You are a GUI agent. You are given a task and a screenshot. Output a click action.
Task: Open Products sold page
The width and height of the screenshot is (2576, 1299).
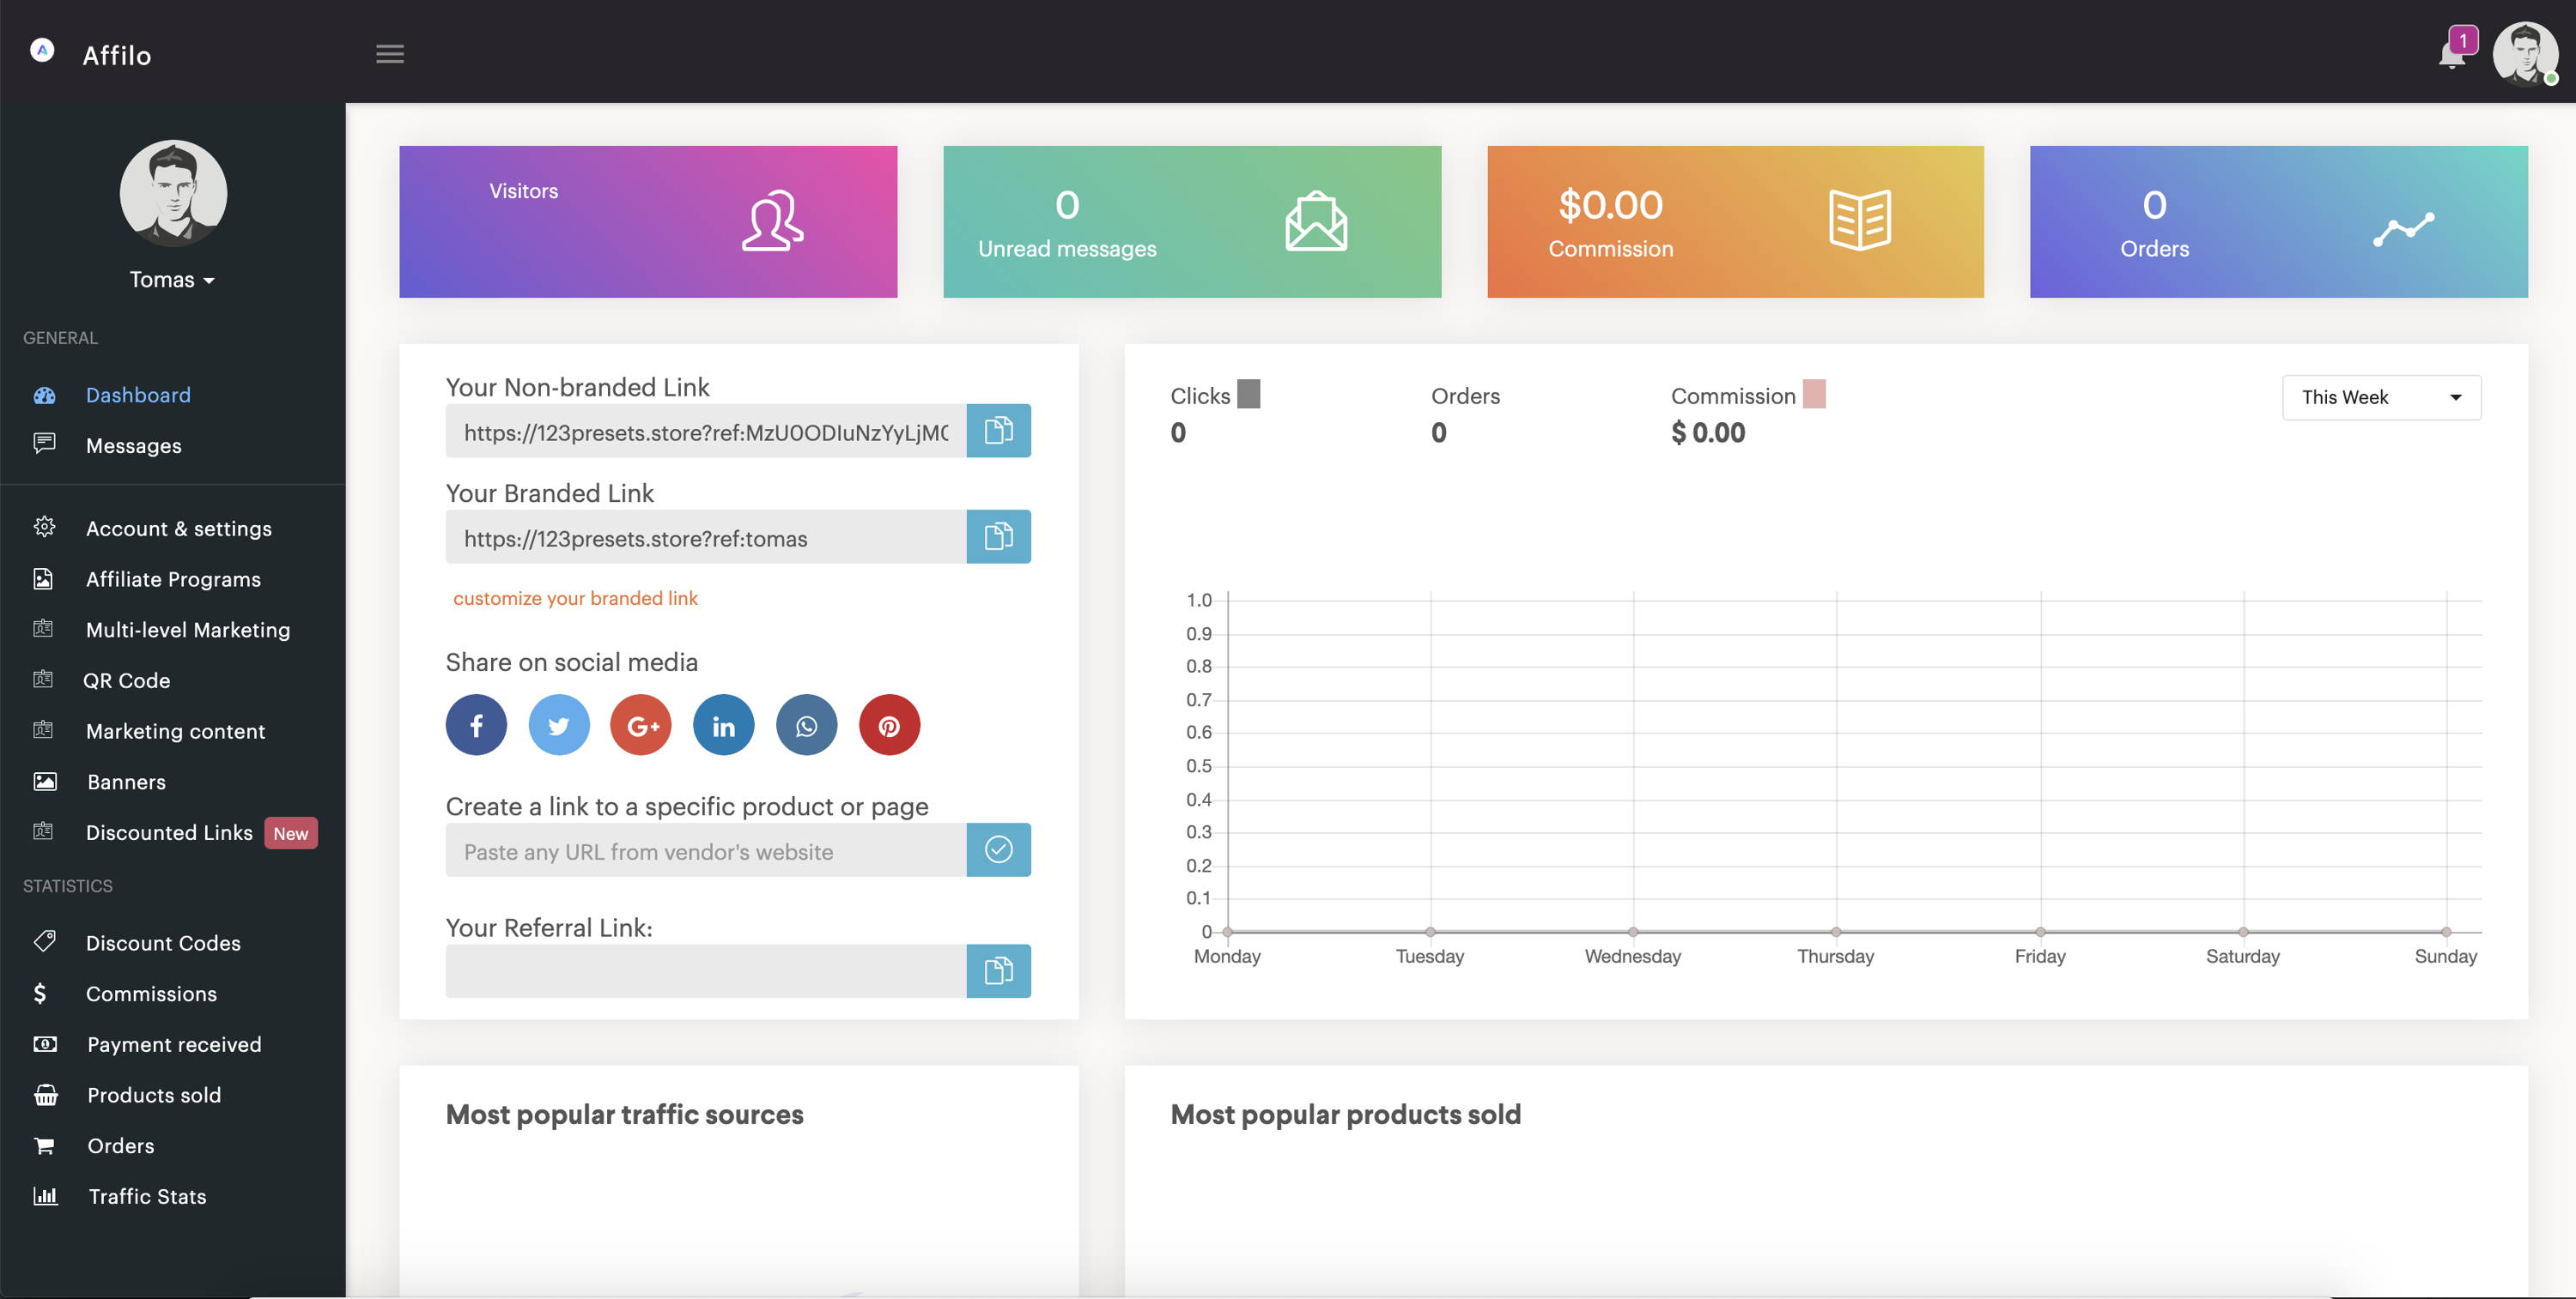pyautogui.click(x=154, y=1095)
